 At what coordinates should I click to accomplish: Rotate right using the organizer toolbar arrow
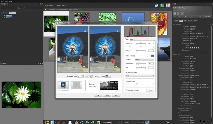(x=93, y=122)
